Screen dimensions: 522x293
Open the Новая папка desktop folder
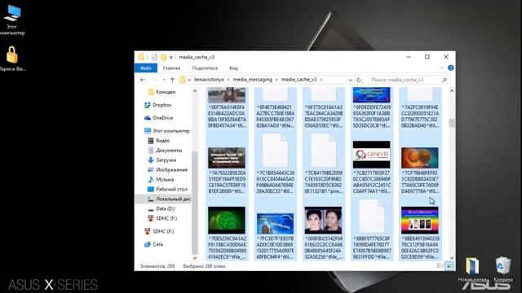472,269
